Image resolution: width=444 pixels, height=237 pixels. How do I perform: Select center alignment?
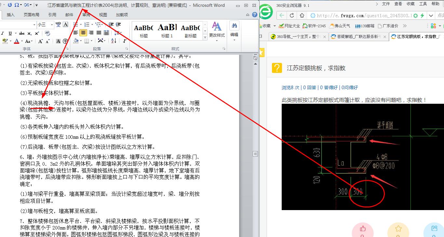click(x=83, y=32)
